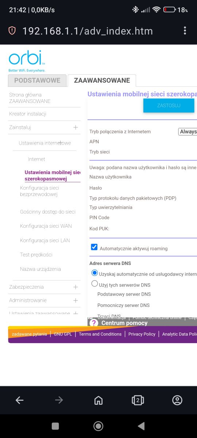
Task: Select Użyj tych serwerów DNS radio button
Action: pyautogui.click(x=95, y=284)
